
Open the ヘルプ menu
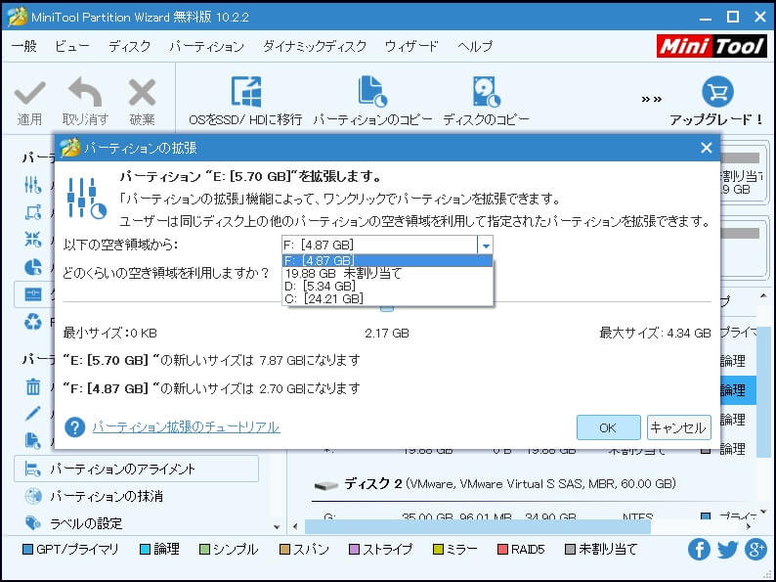click(475, 47)
